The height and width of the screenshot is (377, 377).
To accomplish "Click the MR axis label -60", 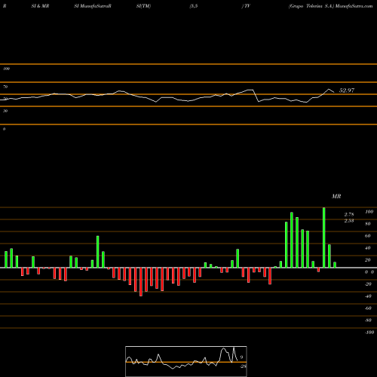I will point(368,308).
